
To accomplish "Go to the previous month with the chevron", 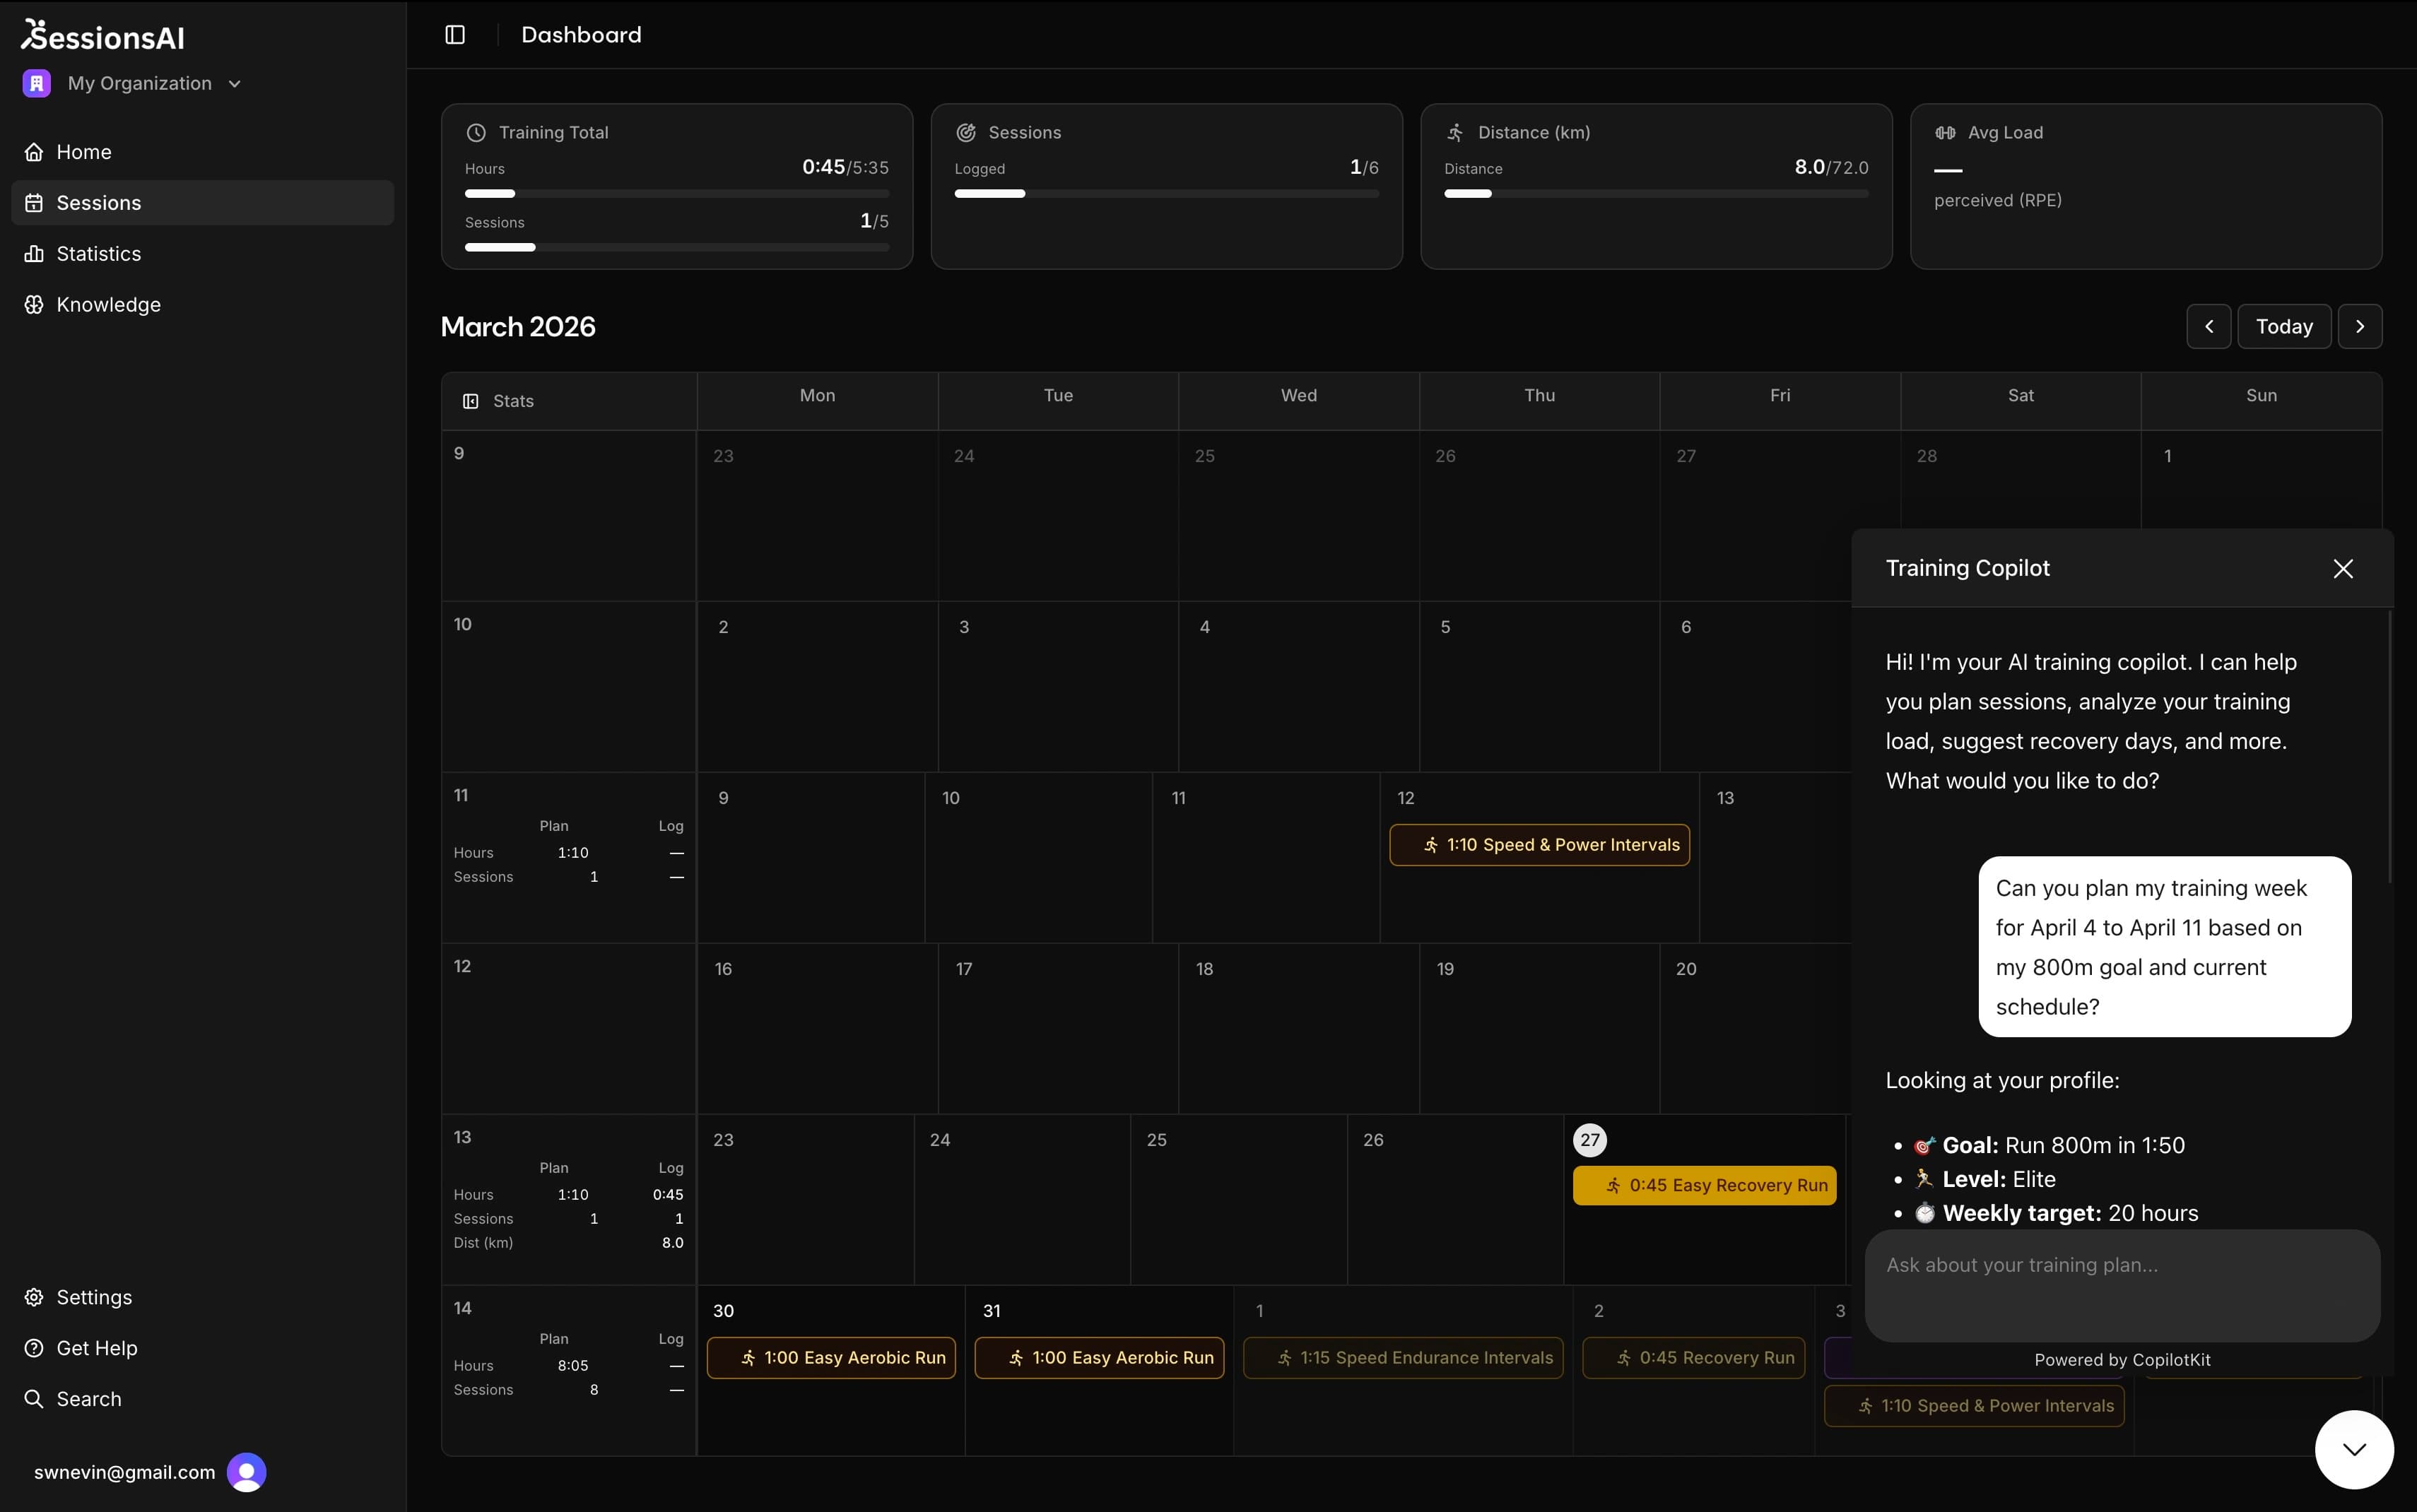I will click(2208, 326).
